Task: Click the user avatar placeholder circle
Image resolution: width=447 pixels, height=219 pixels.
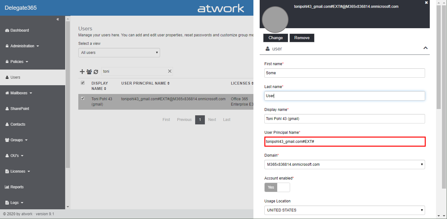Action: [x=275, y=20]
